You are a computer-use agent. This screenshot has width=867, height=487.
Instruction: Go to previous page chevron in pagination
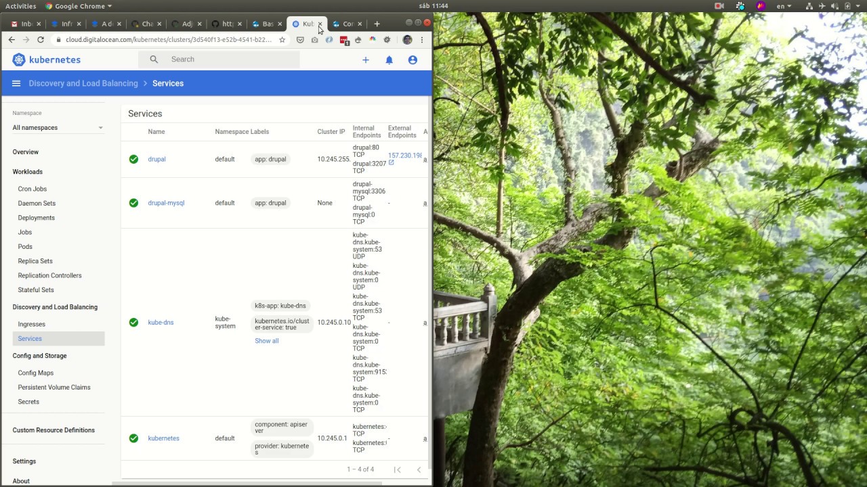[419, 469]
